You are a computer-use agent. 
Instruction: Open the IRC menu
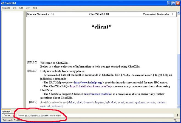point(15,8)
